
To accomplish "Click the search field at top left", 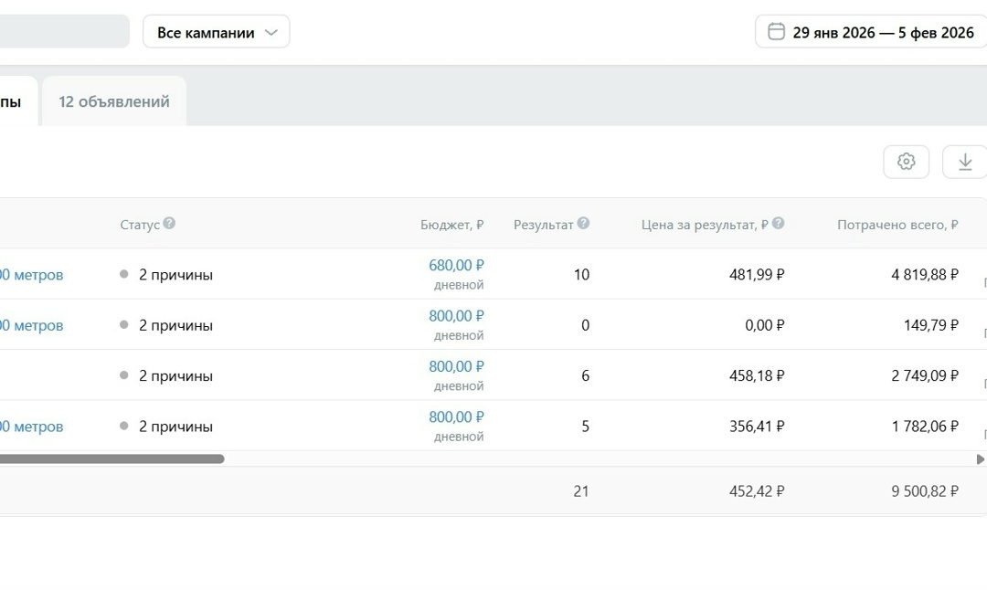I will click(x=64, y=32).
